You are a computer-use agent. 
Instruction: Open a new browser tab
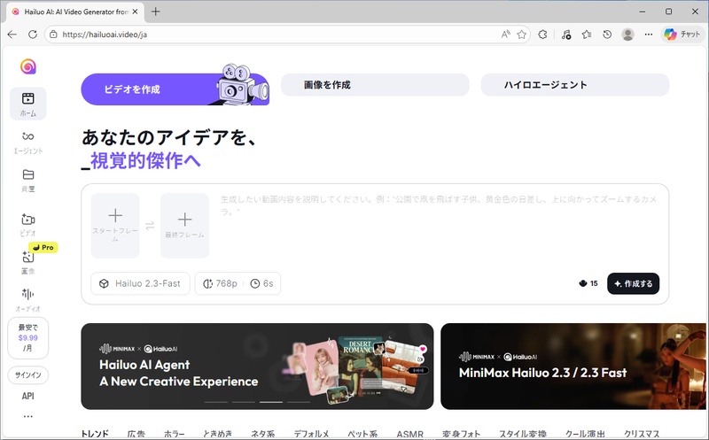tap(156, 12)
